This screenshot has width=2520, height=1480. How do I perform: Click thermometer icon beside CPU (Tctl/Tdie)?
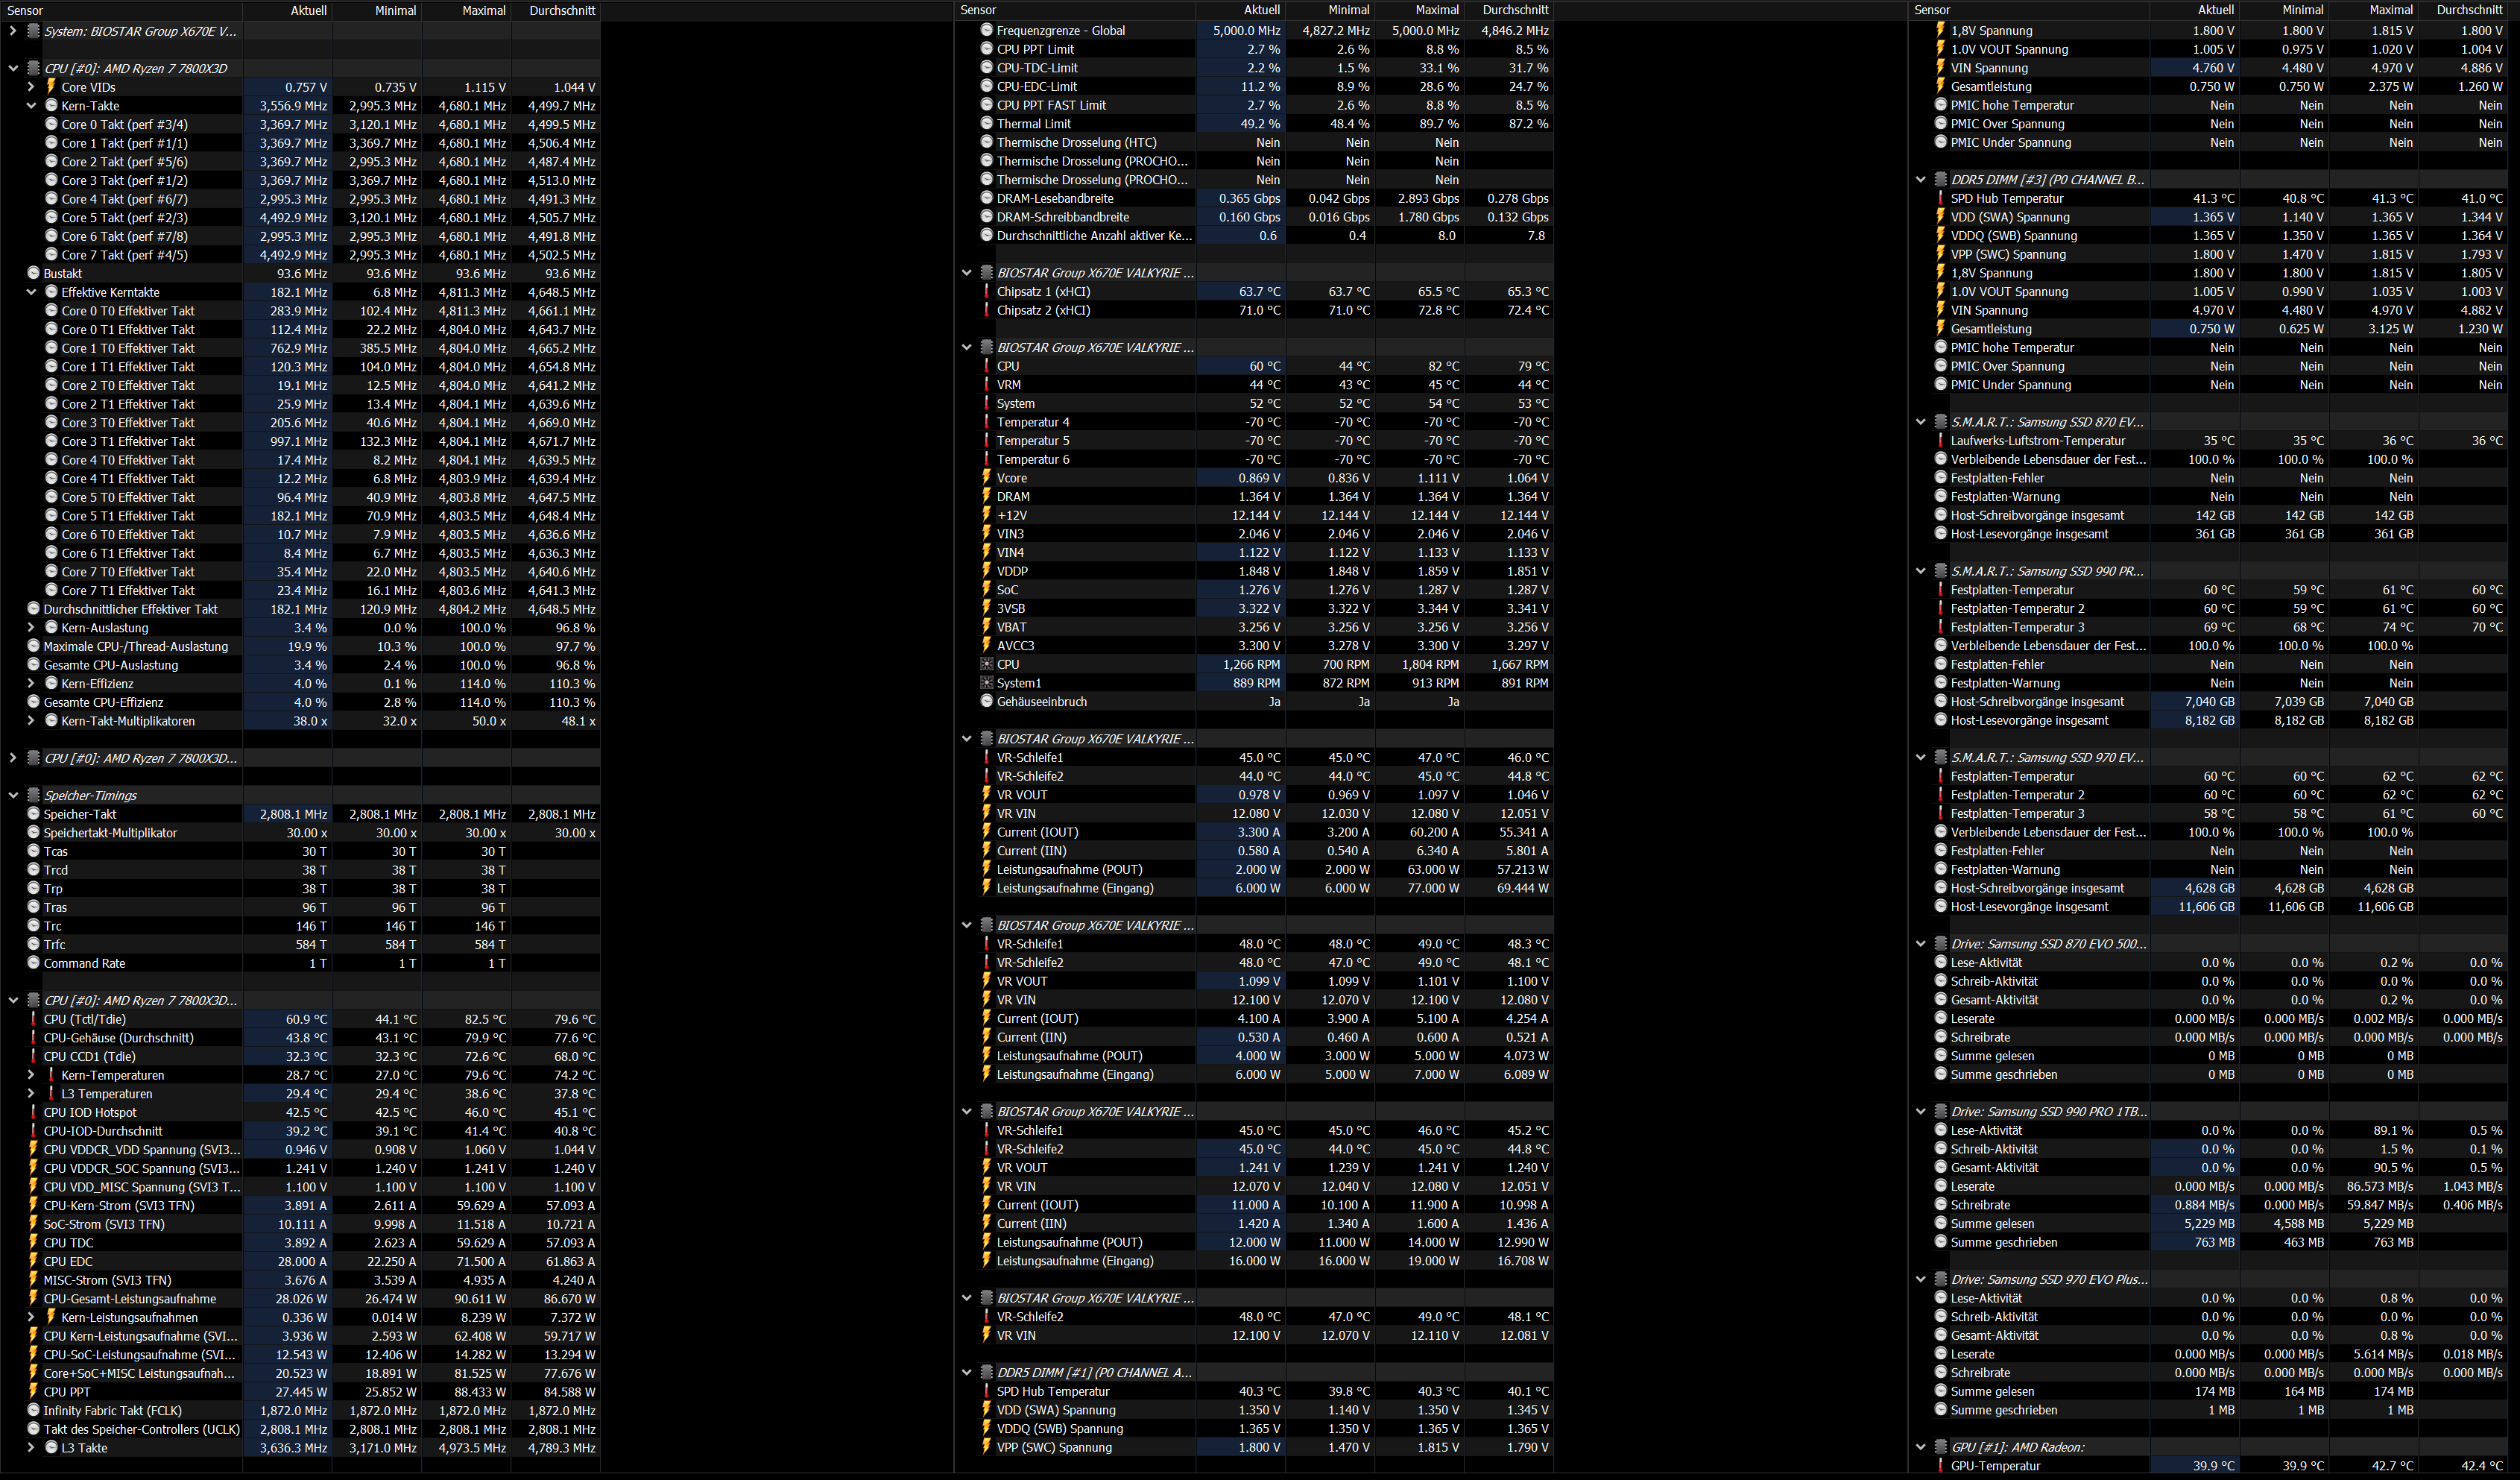[x=33, y=1019]
